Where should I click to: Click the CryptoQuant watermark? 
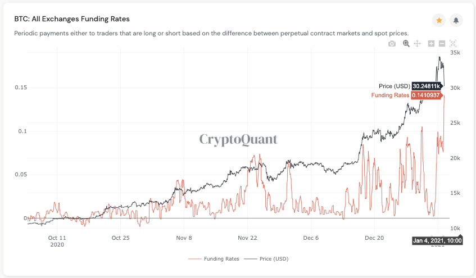click(238, 140)
